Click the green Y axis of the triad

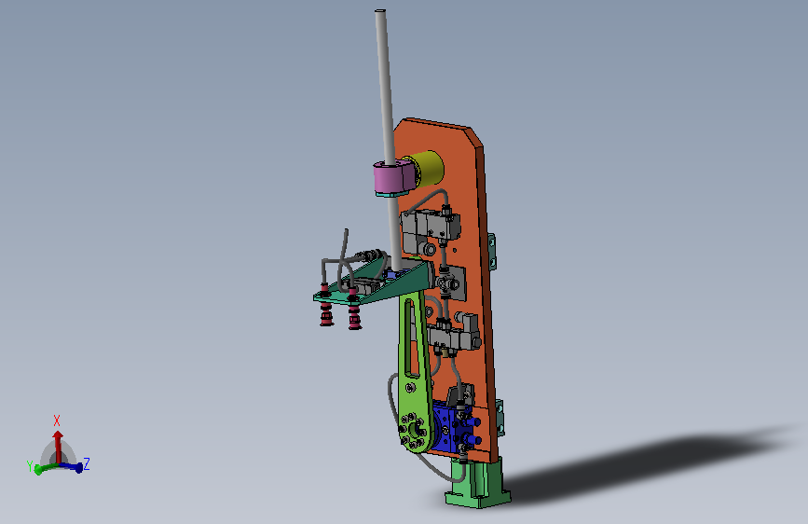pyautogui.click(x=48, y=468)
